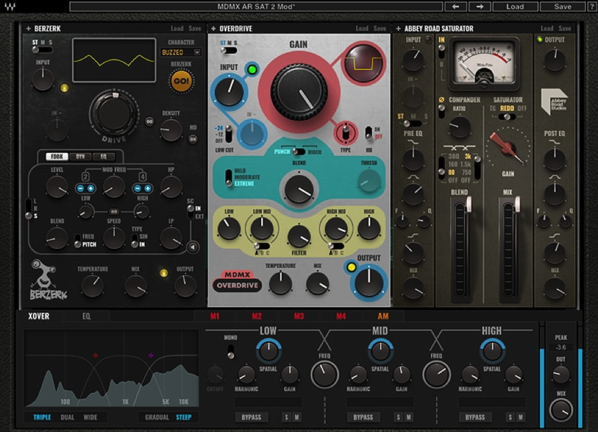
Task: Click the speaker monitor icon in Berzerk
Action: click(x=193, y=247)
